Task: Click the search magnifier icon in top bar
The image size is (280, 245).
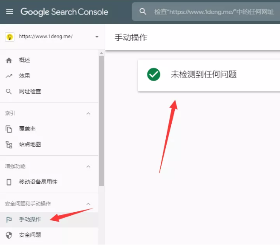Action: click(143, 11)
